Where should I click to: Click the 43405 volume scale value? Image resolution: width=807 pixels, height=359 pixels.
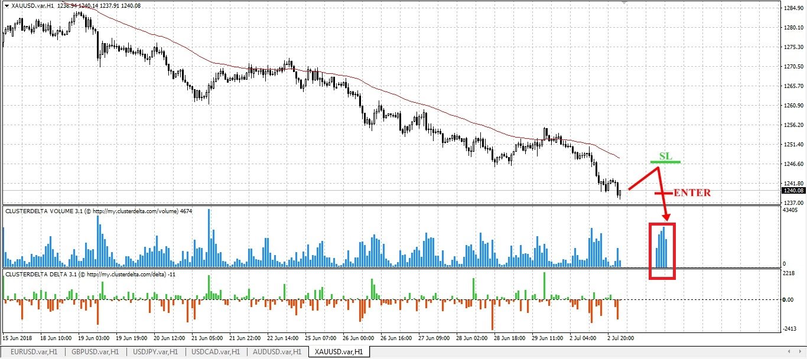790,210
